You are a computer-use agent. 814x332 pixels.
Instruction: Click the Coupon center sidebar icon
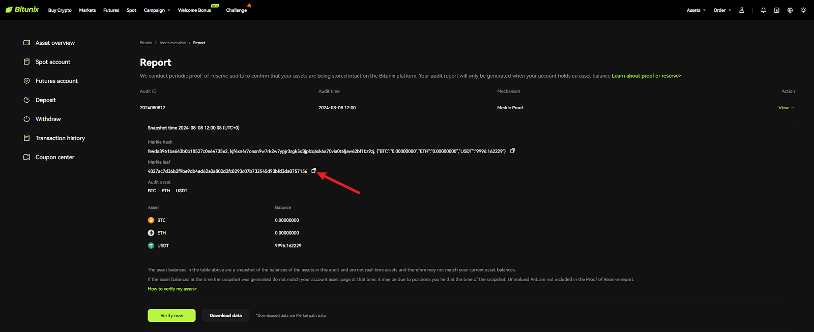click(x=27, y=157)
